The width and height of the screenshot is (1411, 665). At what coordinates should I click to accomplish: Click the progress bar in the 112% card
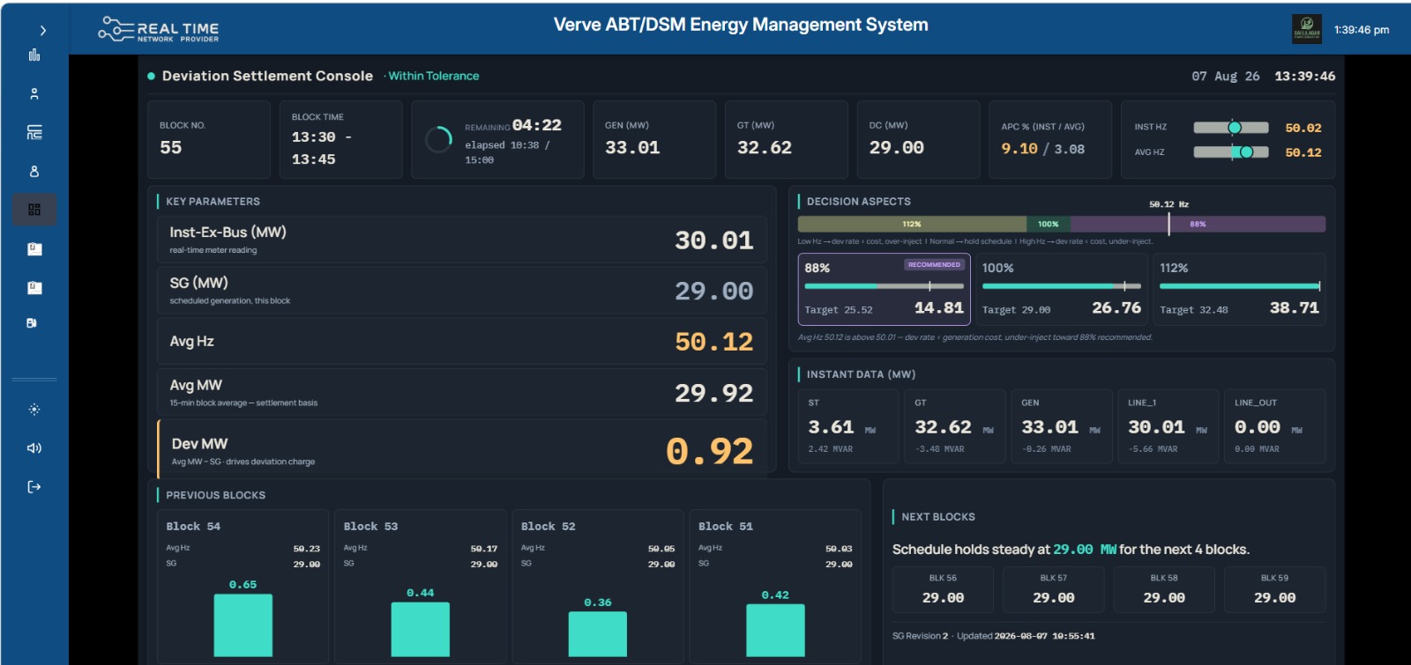1239,286
